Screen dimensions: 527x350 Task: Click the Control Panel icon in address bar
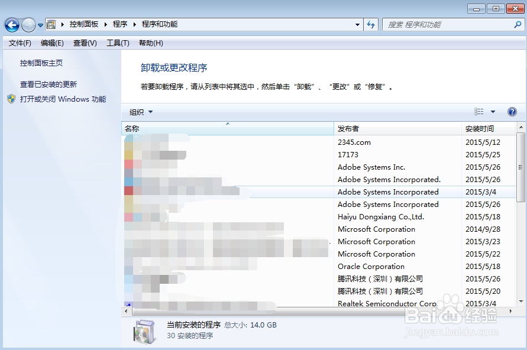[x=51, y=24]
